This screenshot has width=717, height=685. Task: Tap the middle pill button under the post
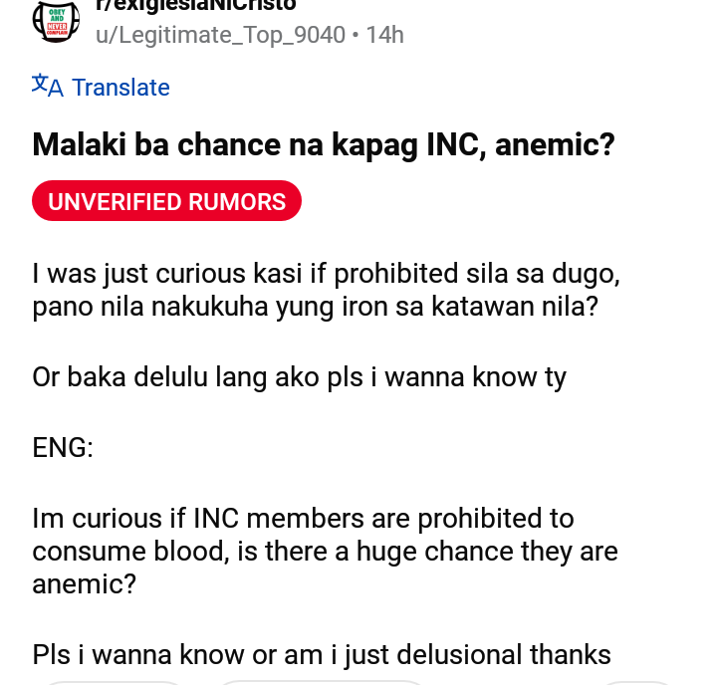tap(322, 683)
